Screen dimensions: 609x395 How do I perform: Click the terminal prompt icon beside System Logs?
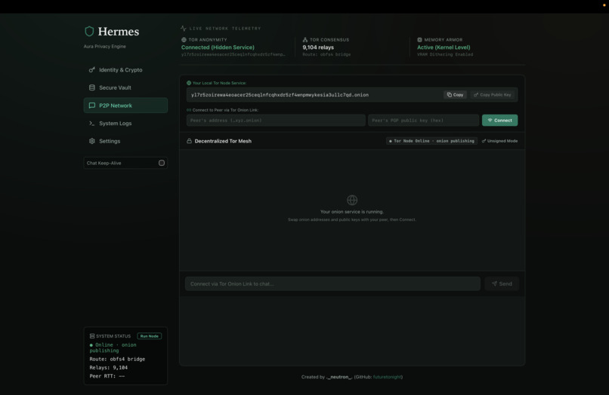tap(92, 124)
